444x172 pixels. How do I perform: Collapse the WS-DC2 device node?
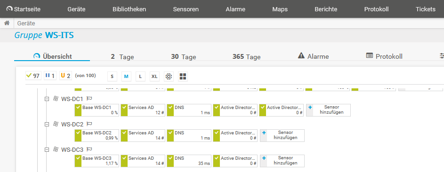point(47,124)
